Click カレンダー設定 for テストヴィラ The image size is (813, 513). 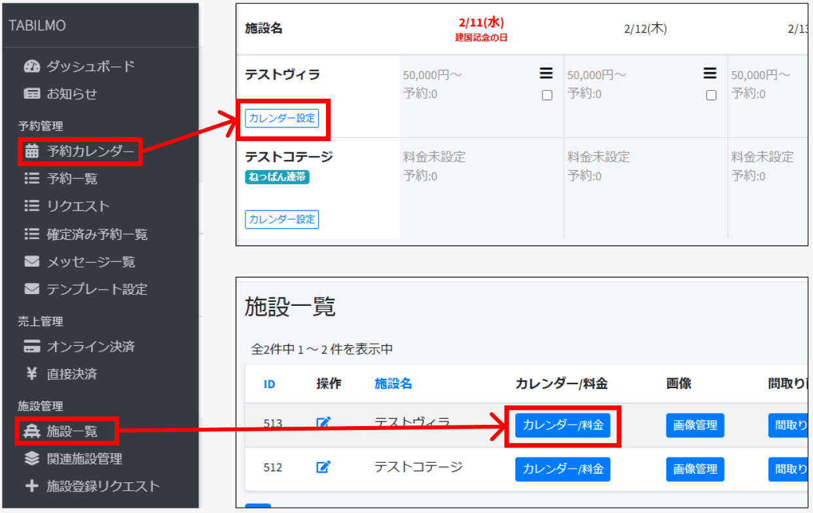pyautogui.click(x=281, y=118)
